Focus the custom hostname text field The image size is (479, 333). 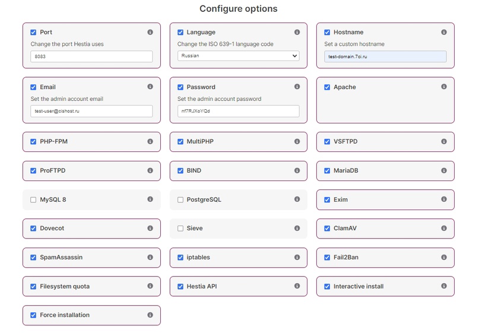[x=385, y=56]
